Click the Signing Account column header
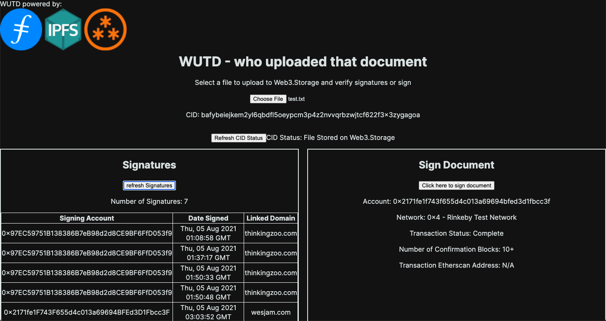The image size is (606, 321). pos(87,218)
